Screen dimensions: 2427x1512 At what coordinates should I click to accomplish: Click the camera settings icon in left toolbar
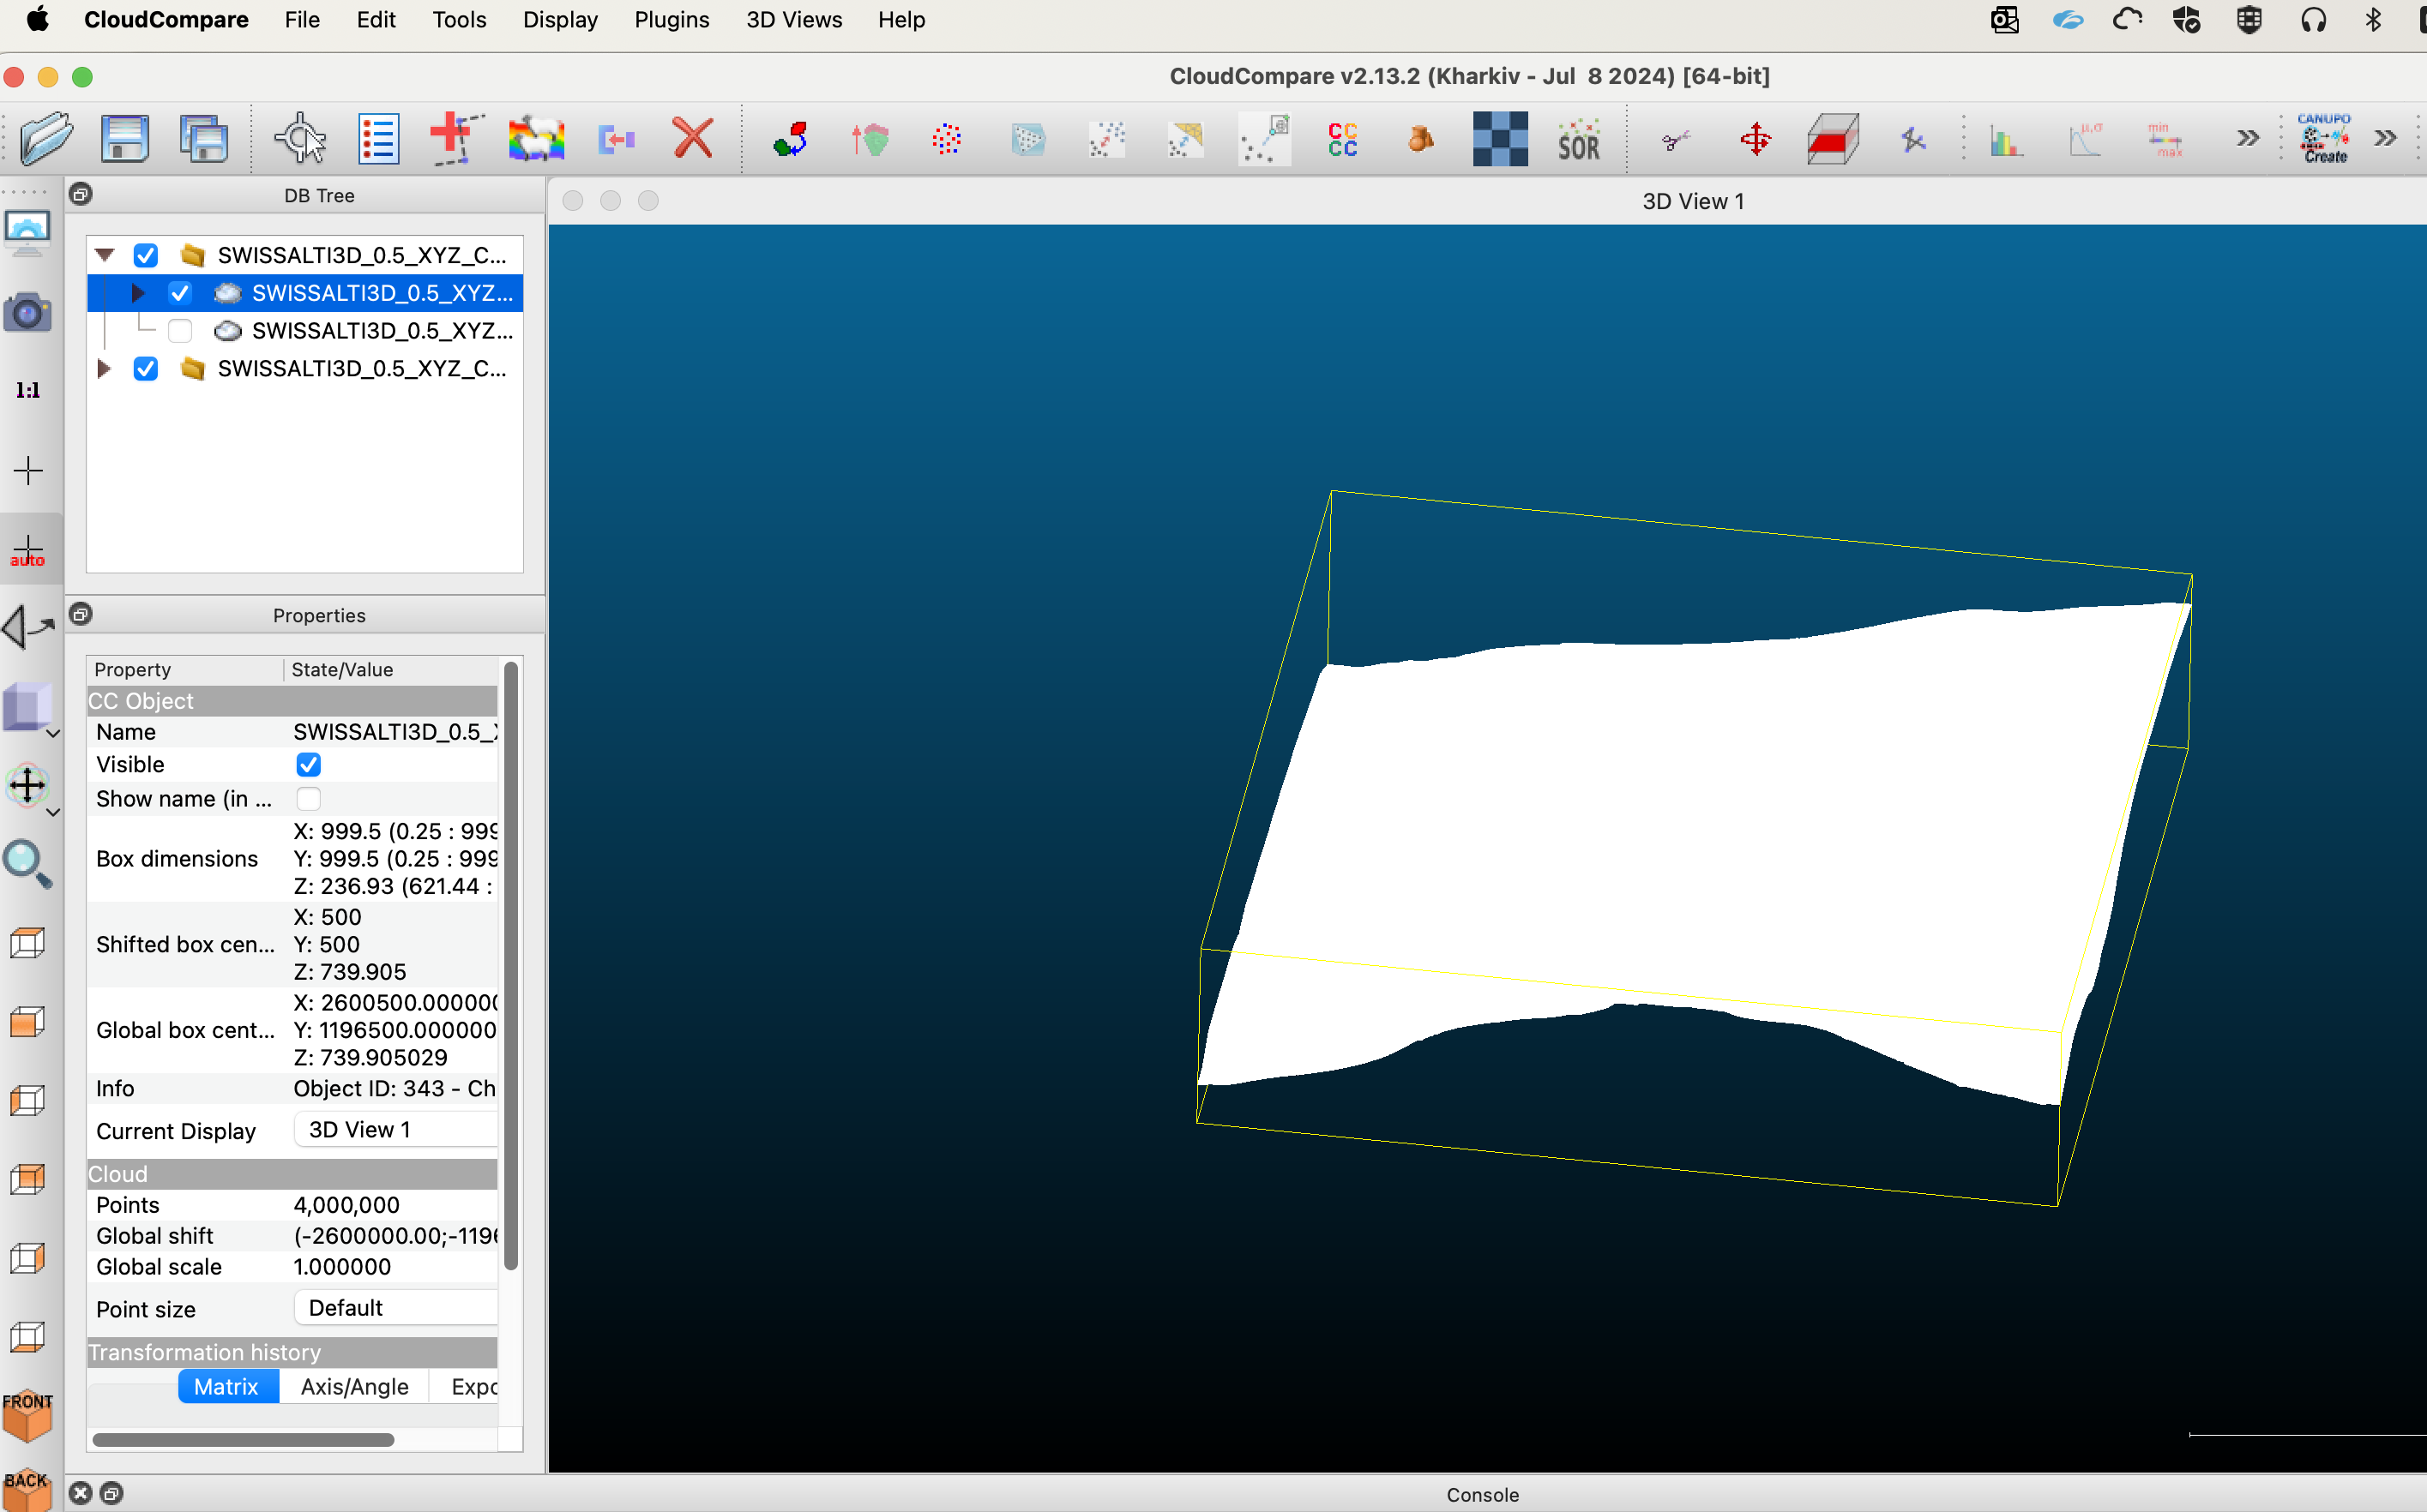pos(27,312)
